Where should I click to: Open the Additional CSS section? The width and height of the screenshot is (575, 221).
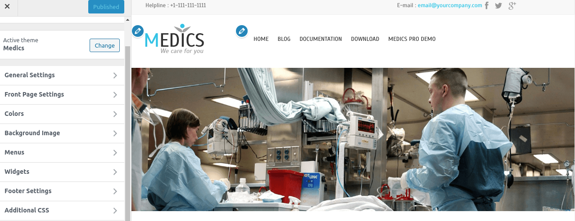click(x=62, y=211)
